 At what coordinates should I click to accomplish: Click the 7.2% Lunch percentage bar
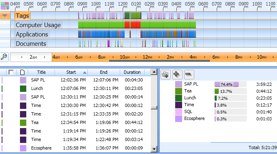231,98
